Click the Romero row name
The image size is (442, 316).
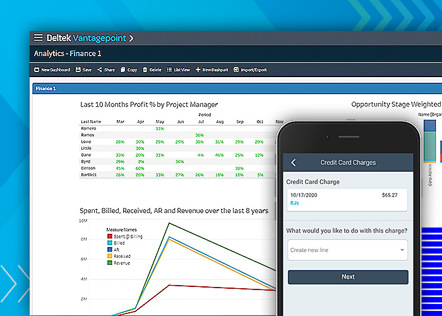[88, 128]
